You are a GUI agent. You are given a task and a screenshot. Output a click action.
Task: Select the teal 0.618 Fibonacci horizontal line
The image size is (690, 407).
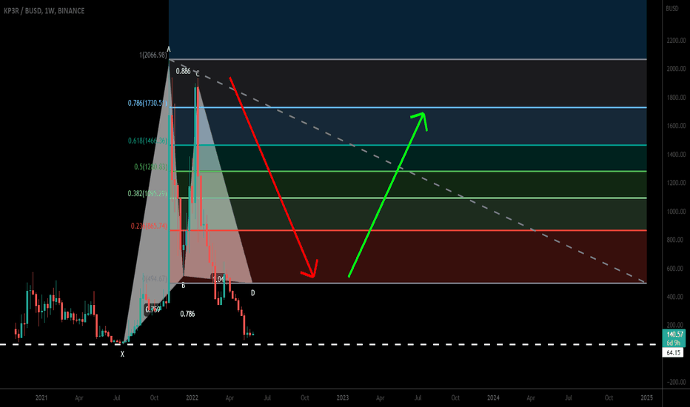[x=408, y=145]
